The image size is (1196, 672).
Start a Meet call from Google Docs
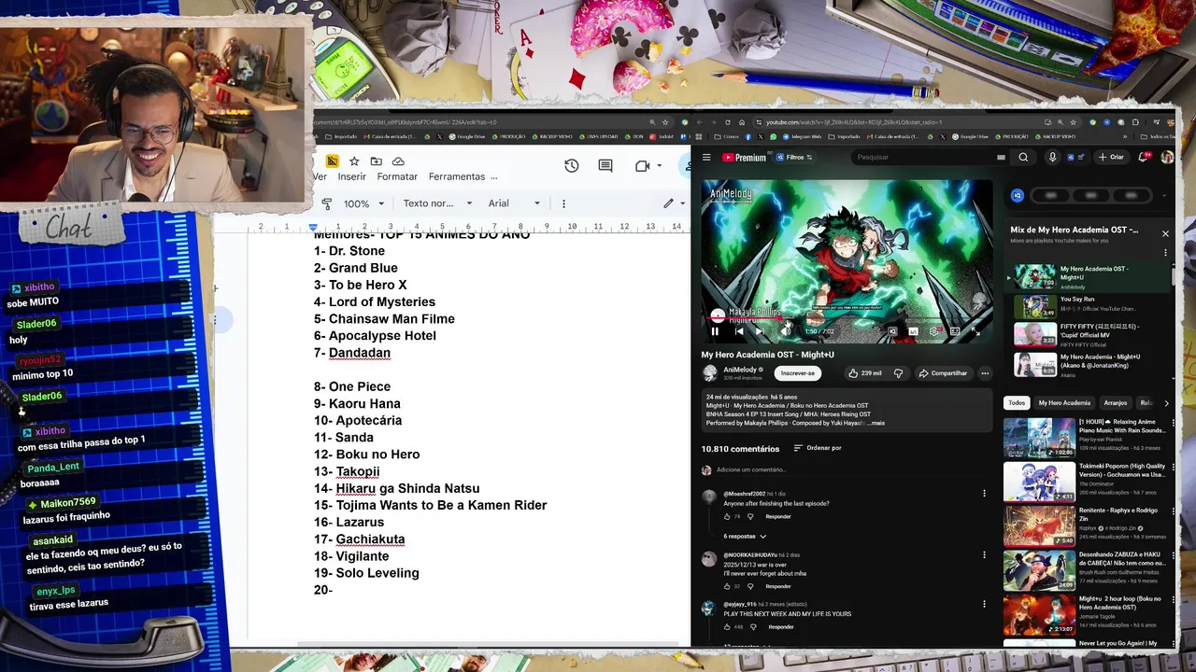pos(642,165)
